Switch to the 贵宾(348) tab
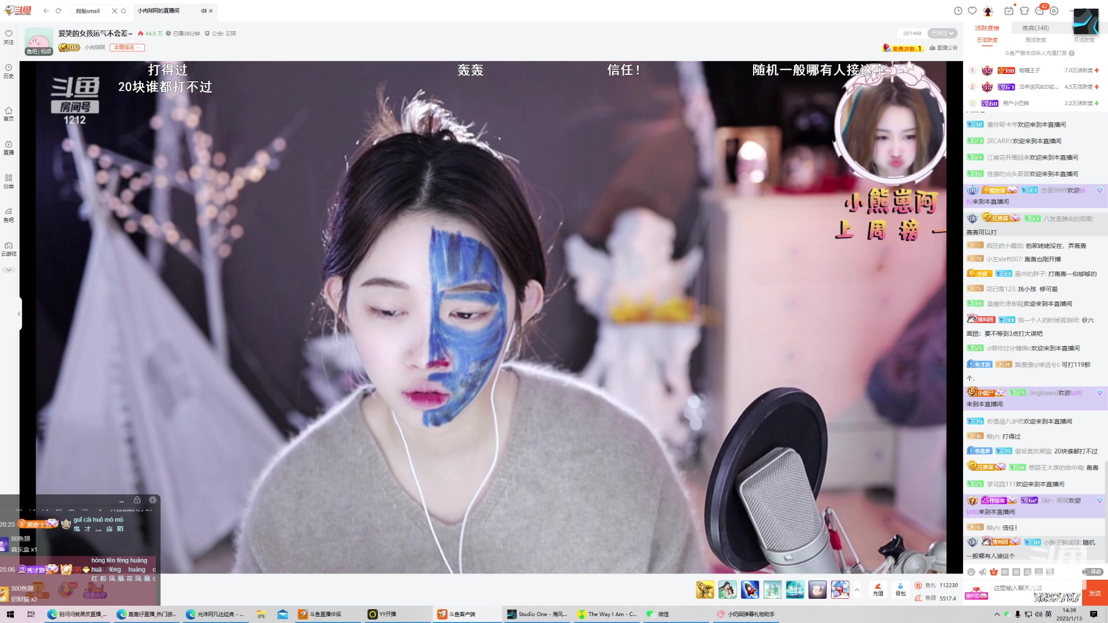The width and height of the screenshot is (1108, 623). (1035, 28)
